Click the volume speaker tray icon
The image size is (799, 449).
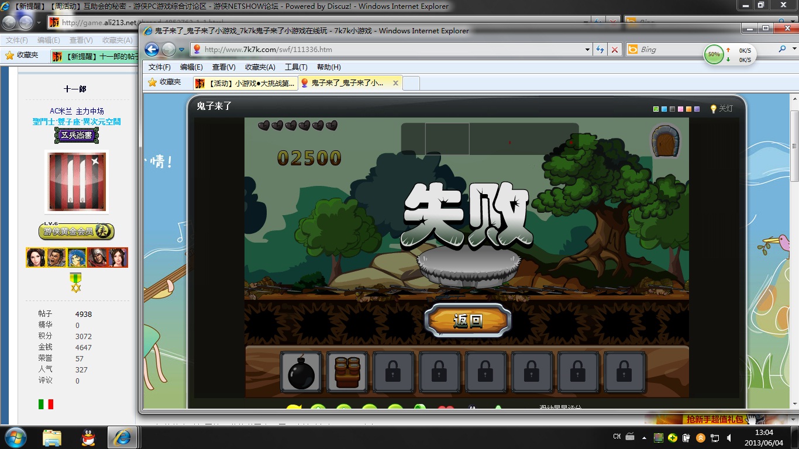click(x=729, y=437)
